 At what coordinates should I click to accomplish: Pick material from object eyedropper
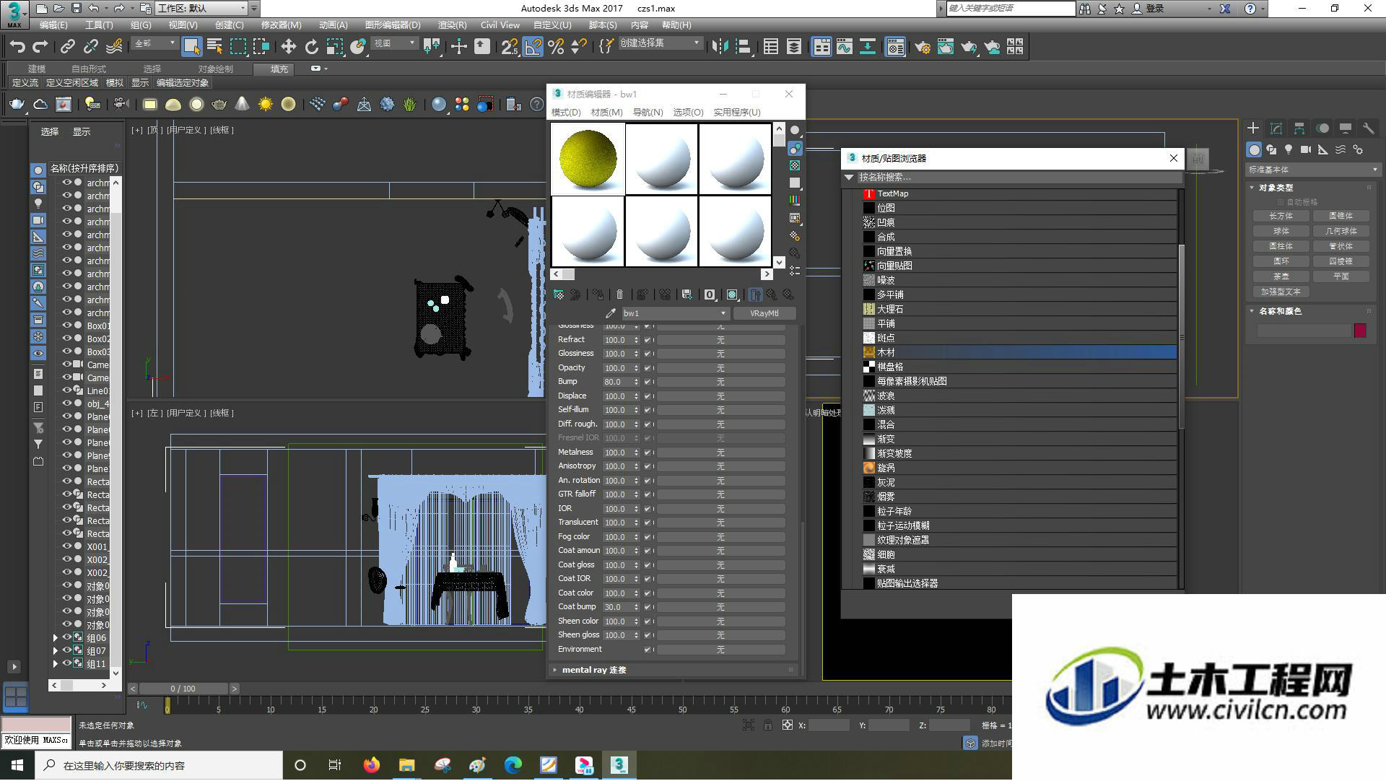[x=611, y=313]
